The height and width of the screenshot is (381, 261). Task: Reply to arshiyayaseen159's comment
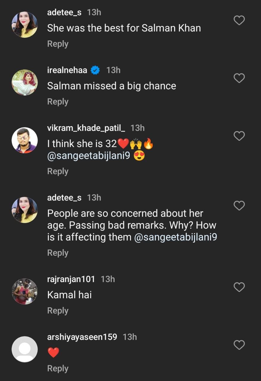tap(58, 368)
